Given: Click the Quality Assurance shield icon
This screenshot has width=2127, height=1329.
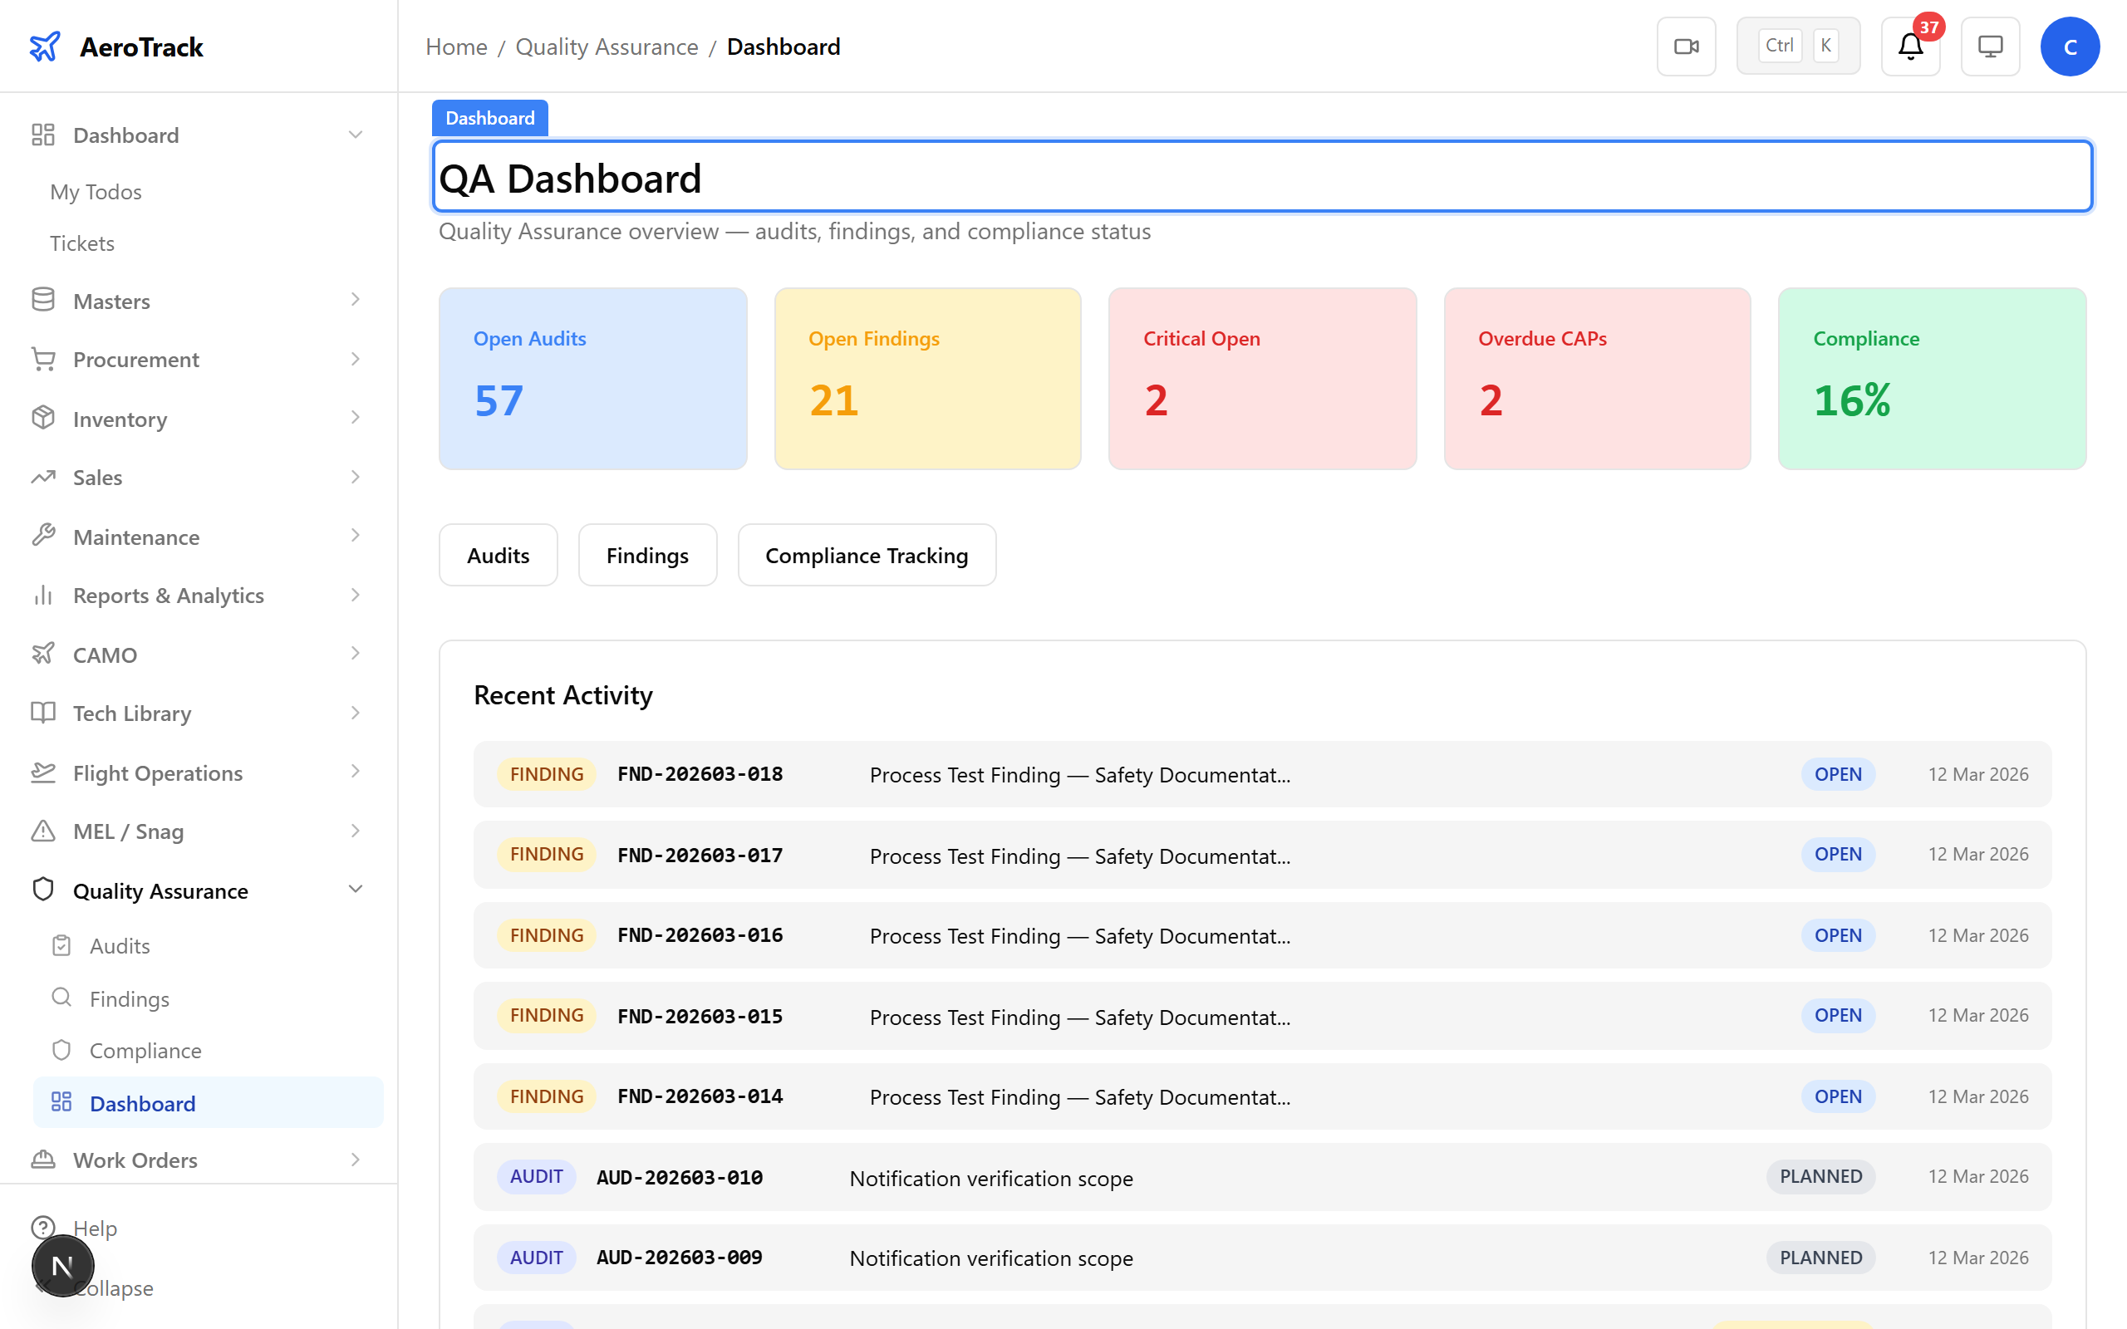Looking at the screenshot, I should coord(43,890).
